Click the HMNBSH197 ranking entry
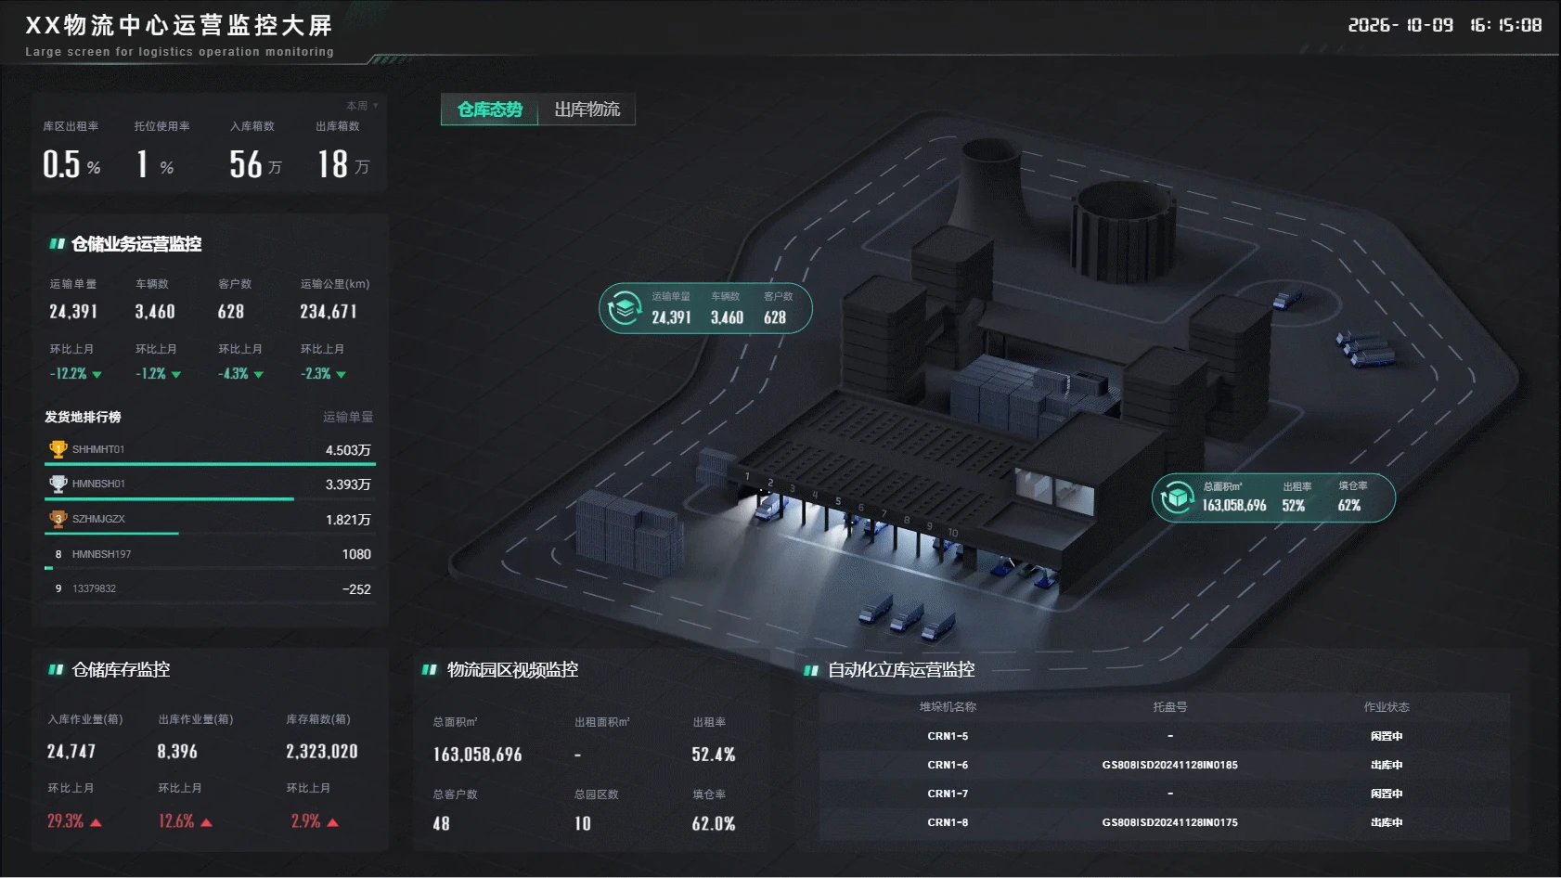This screenshot has height=878, width=1561. point(210,554)
